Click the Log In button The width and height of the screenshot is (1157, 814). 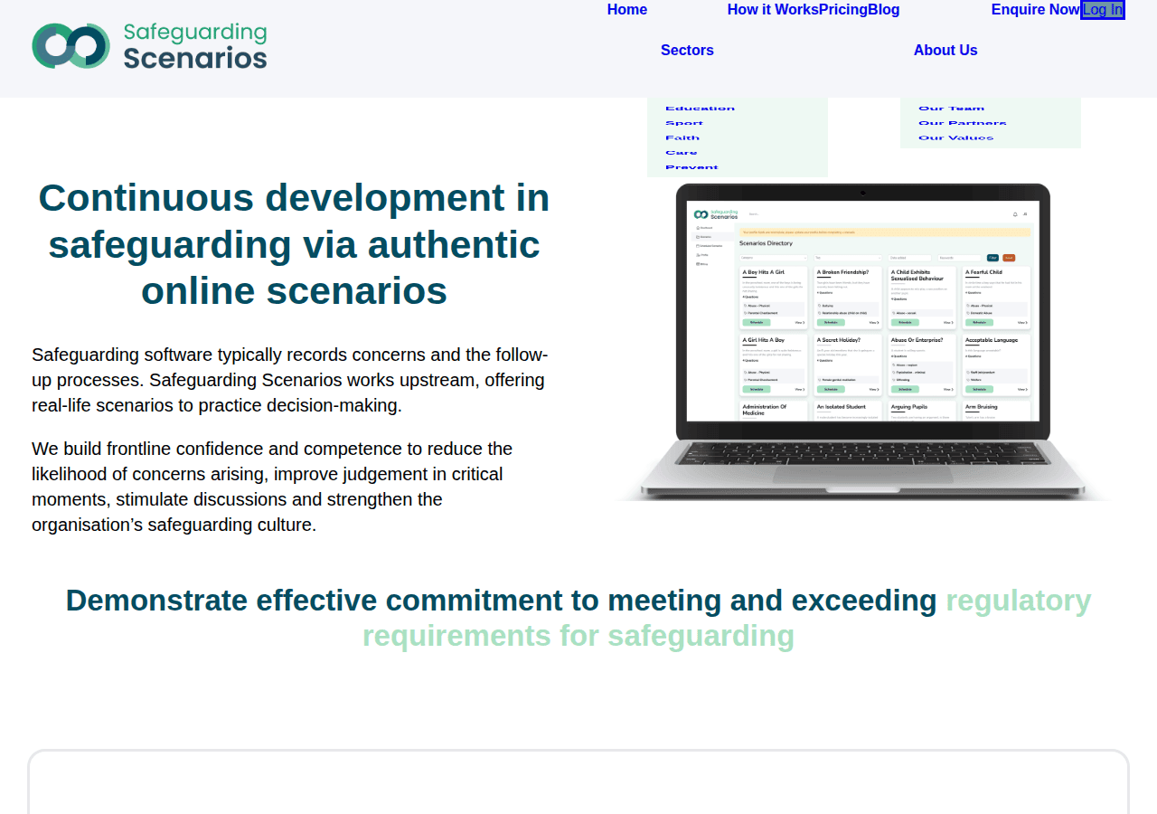click(1103, 10)
